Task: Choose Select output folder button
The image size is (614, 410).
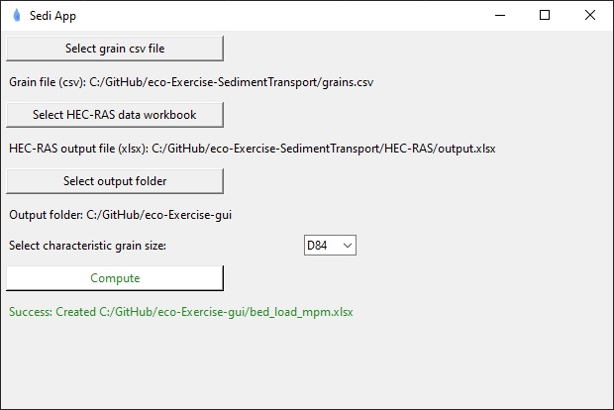Action: coord(115,181)
